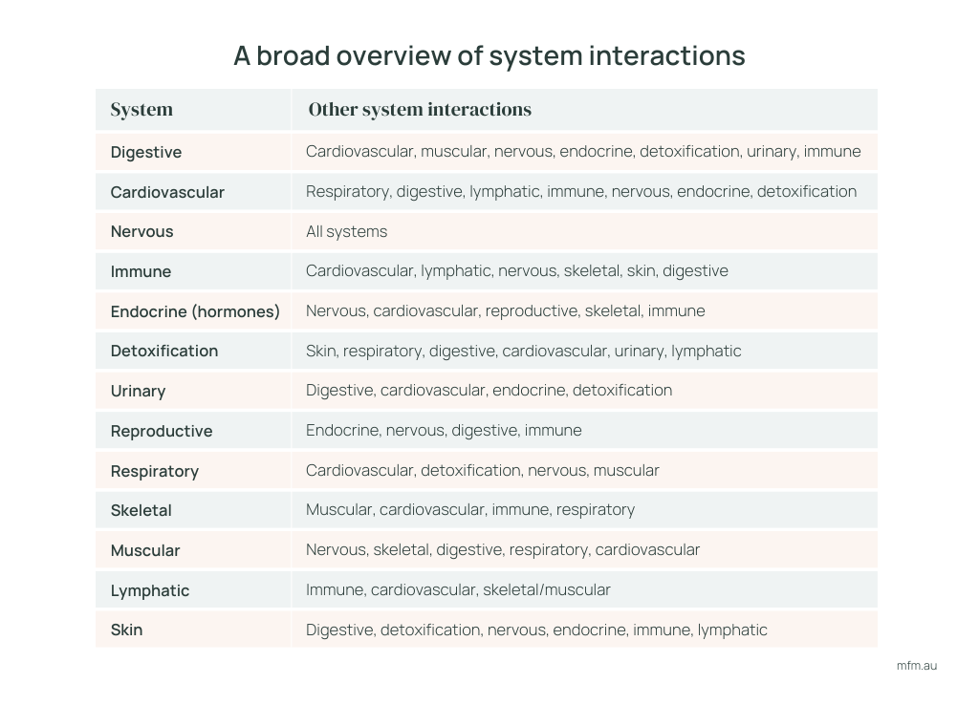Click the 'Lymphatic' row label

tap(150, 590)
